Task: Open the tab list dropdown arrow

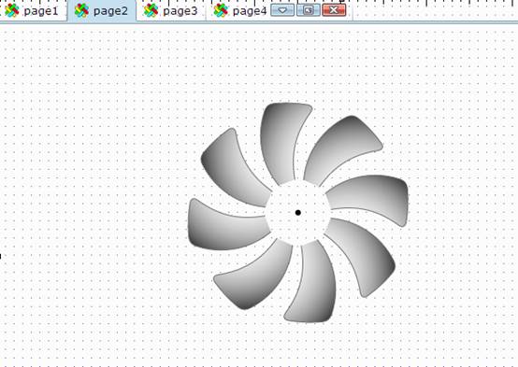Action: click(282, 10)
